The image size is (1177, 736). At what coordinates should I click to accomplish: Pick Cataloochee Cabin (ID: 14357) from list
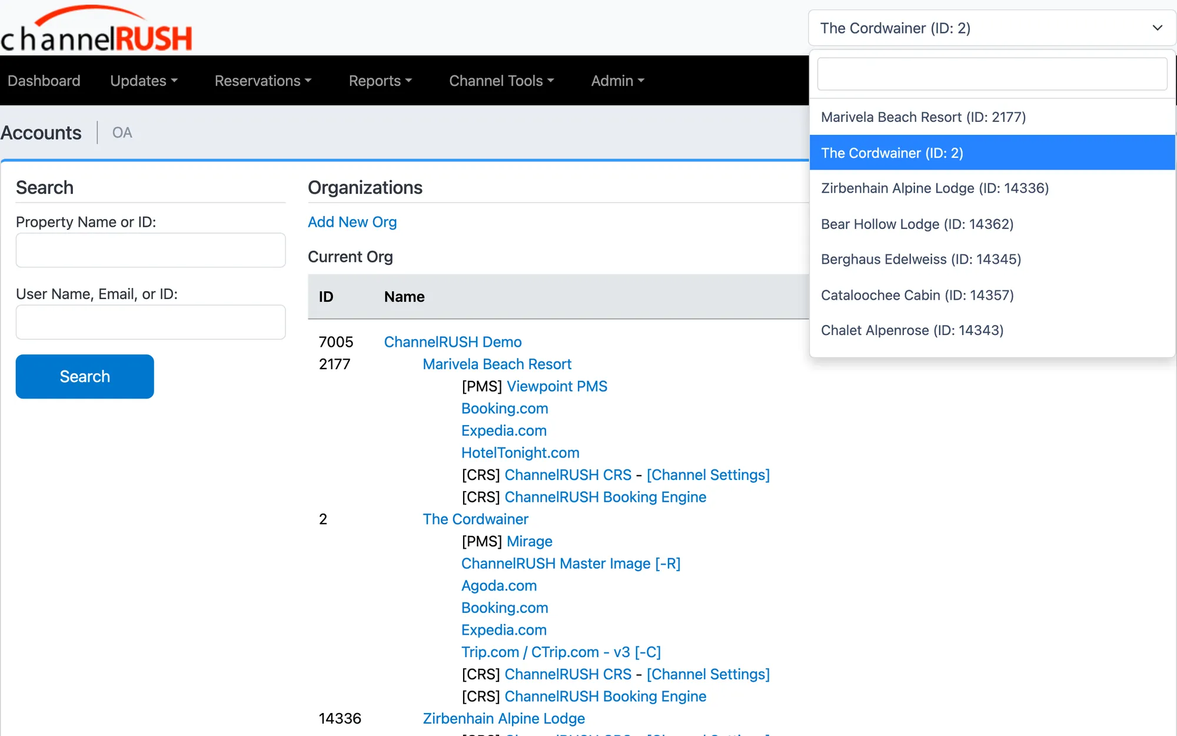(x=992, y=295)
